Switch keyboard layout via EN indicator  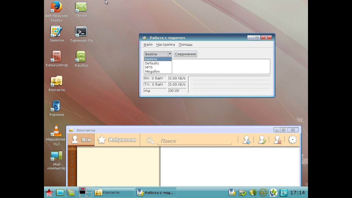point(284,193)
